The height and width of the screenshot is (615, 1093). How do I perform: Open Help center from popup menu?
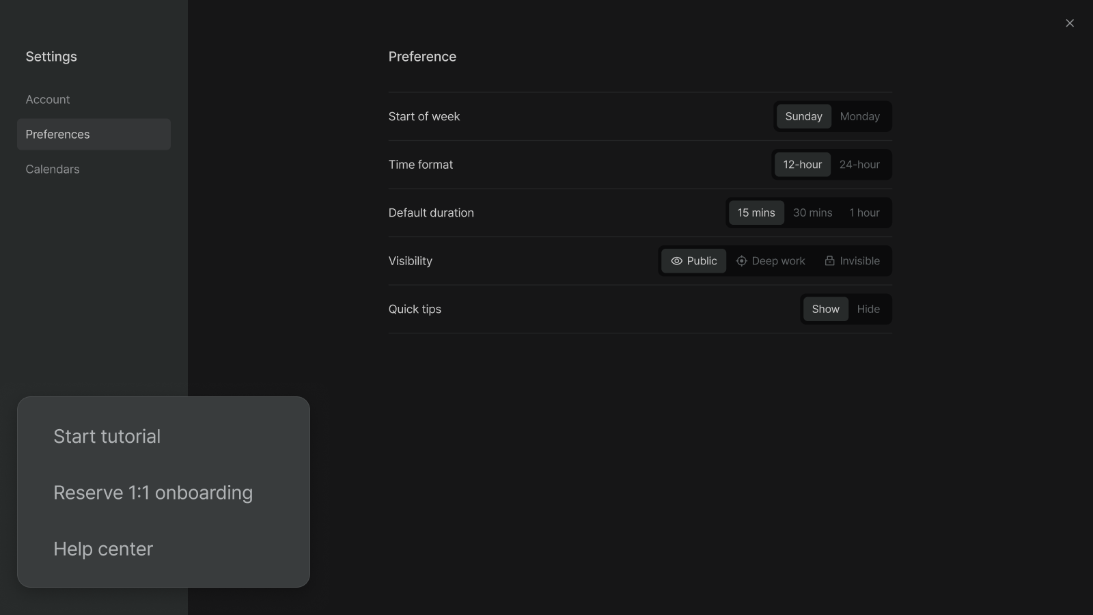[163, 549]
